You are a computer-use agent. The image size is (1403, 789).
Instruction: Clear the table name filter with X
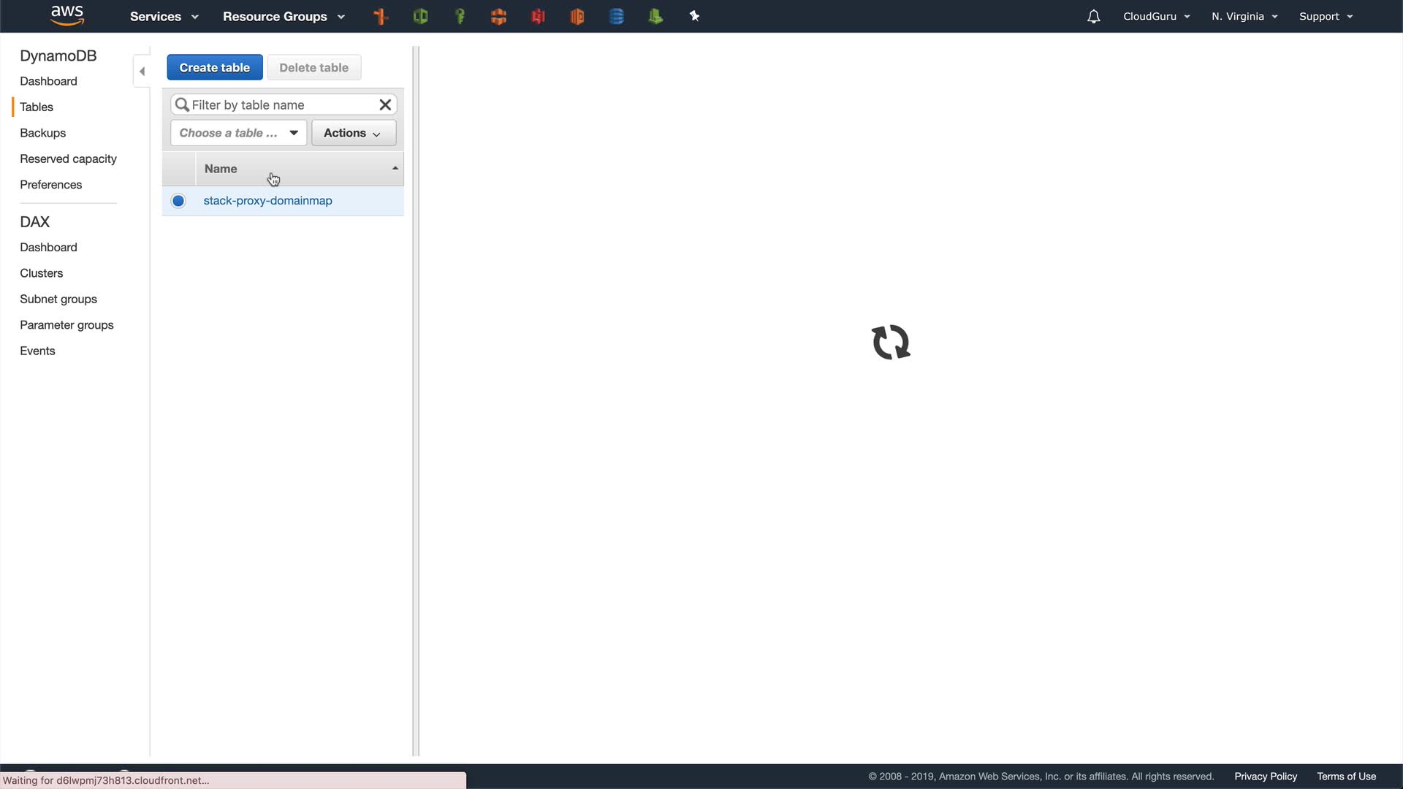click(385, 104)
